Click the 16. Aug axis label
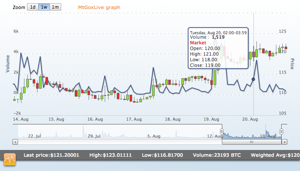This screenshot has width=300, height=171. tap(95, 119)
